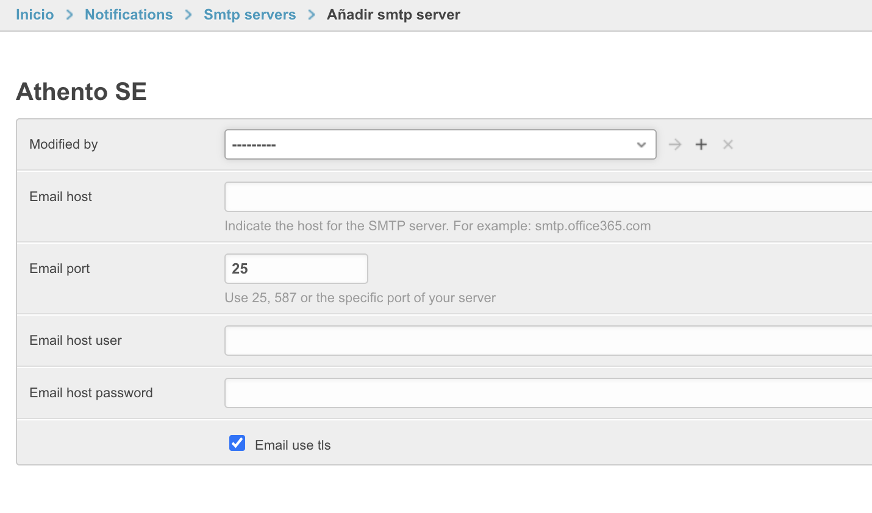Screen dimensions: 872x513
Task: Click the Email host user label
Action: (x=76, y=341)
